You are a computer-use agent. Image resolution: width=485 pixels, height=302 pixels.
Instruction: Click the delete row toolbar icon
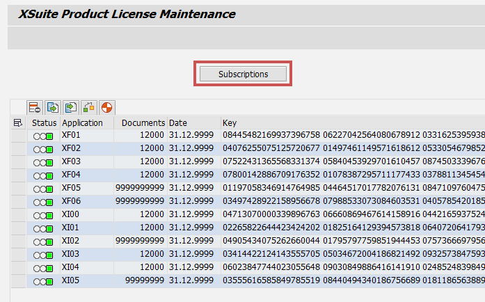[x=35, y=107]
